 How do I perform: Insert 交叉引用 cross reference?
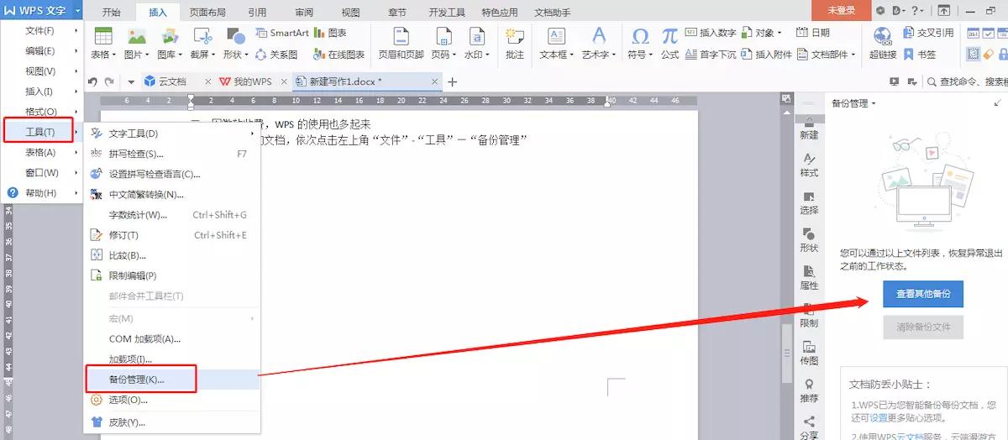(x=929, y=33)
